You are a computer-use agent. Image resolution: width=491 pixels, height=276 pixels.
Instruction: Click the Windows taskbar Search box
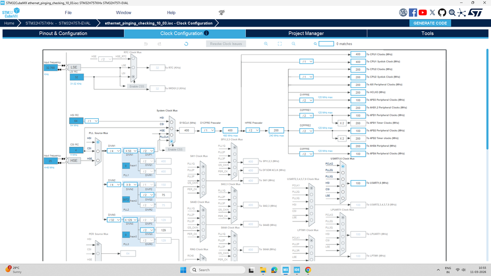[218, 270]
